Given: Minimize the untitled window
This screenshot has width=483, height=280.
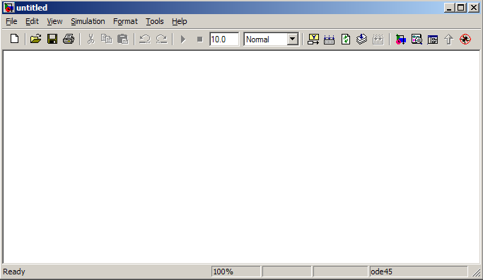Looking at the screenshot, I should [449, 8].
